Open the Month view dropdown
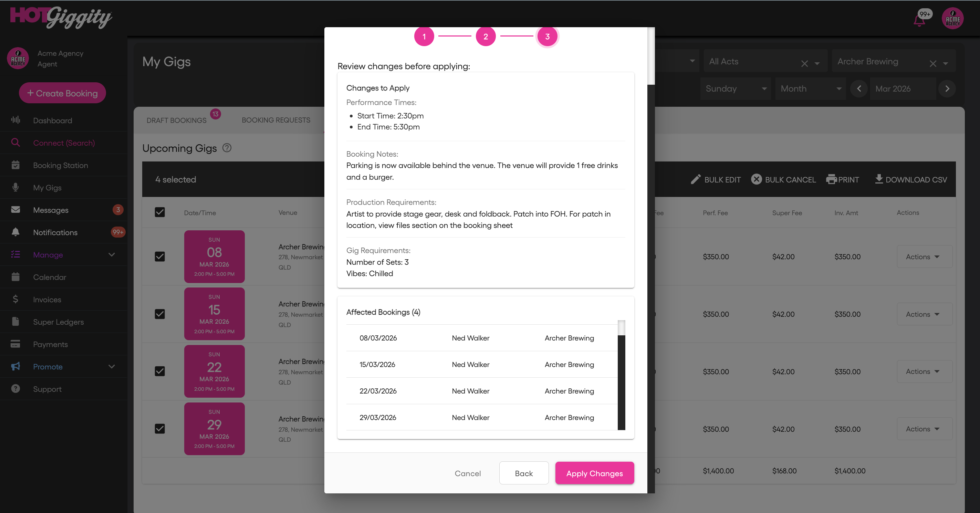 click(x=810, y=88)
